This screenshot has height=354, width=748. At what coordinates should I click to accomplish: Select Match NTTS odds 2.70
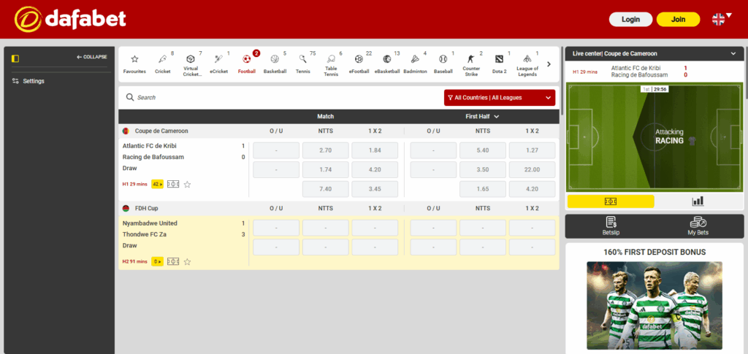[325, 150]
